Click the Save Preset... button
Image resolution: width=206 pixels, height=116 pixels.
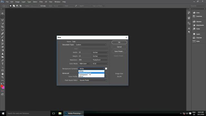tap(119, 52)
